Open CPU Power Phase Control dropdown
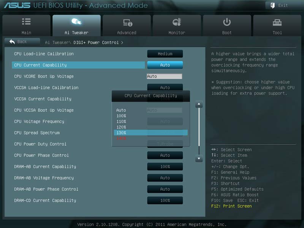Screen dimensions: 304x228 [x=165, y=155]
